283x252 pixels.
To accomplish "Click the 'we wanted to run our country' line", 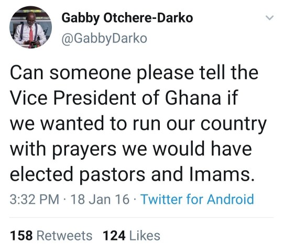I will 138,124.
